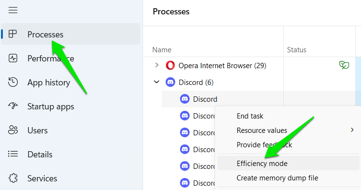Screen dimensions: 361x190
Task: Collapse the Discord (6) group
Action: 156,82
